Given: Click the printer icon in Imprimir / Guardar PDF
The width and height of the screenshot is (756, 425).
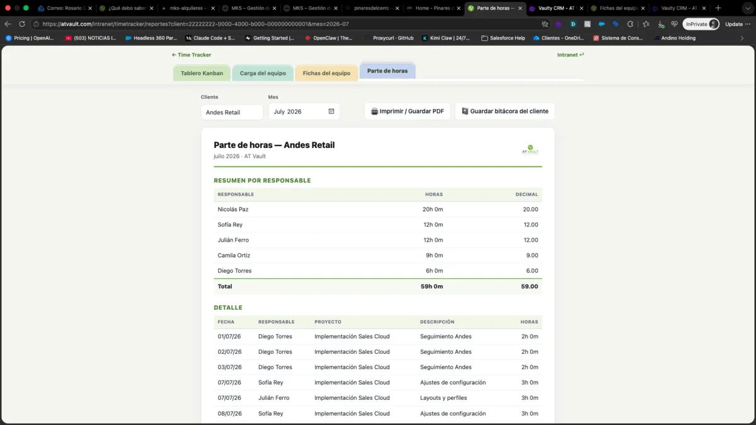Looking at the screenshot, I should 374,111.
